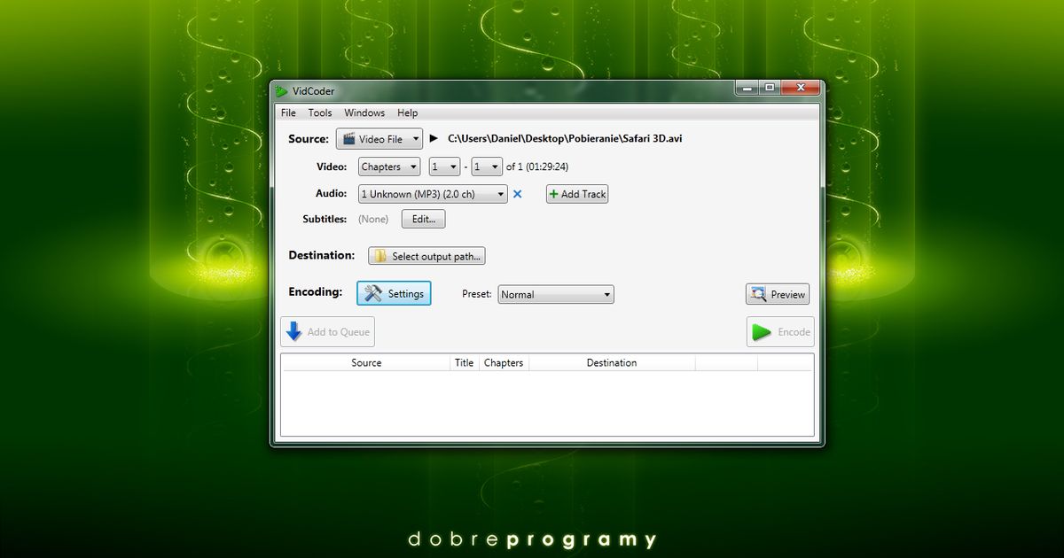
Task: Click Edit to configure subtitles
Action: pyautogui.click(x=423, y=219)
